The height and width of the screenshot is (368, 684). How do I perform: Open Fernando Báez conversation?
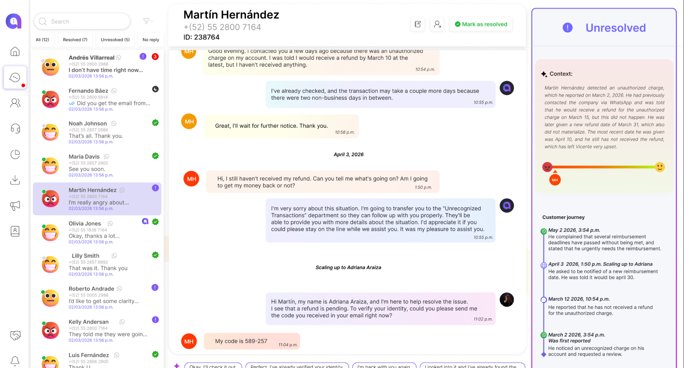97,100
